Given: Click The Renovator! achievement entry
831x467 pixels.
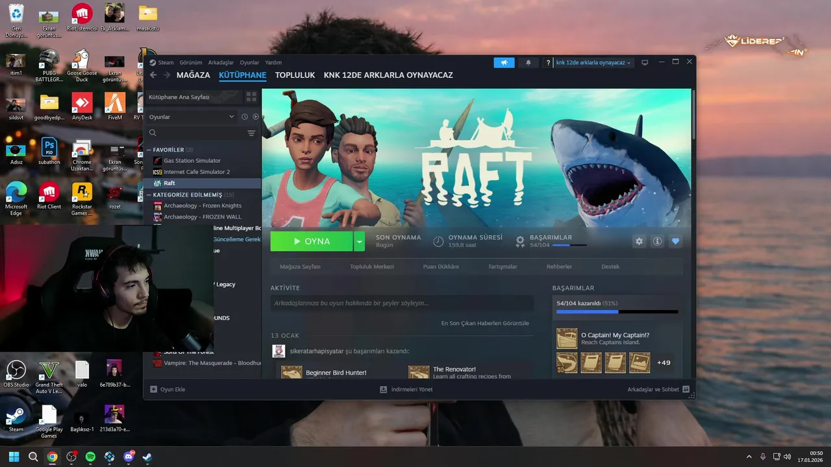Looking at the screenshot, I should 454,369.
